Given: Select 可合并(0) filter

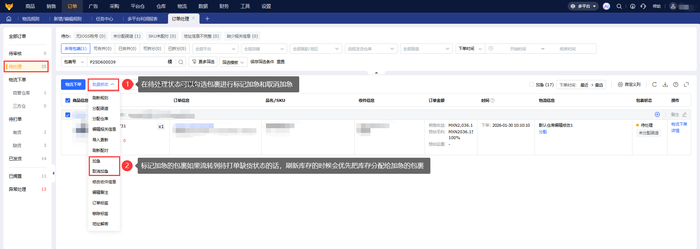Looking at the screenshot, I should pos(102,49).
